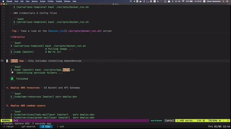Screen dimensions: 231x129
Task: Switch to the gf-search tmux window
Action: [x=28, y=126]
